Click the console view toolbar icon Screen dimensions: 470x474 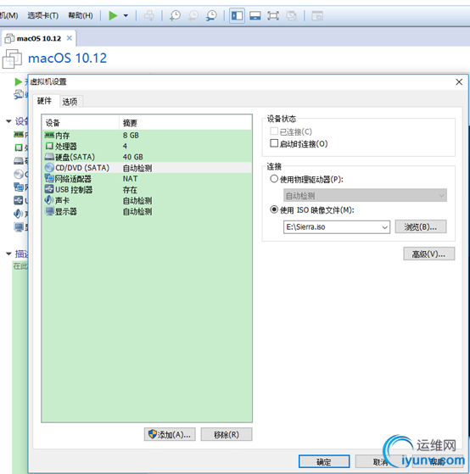point(317,15)
